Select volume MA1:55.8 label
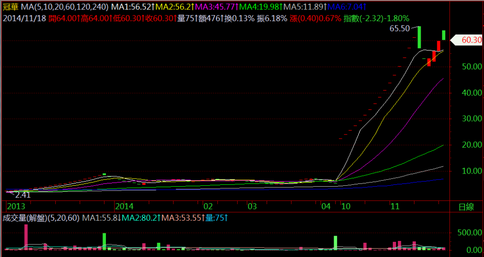The image size is (484, 257). tap(101, 218)
